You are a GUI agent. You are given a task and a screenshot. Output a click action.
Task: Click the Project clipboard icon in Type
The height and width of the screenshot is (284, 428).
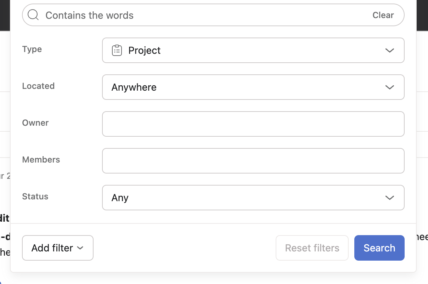click(117, 50)
